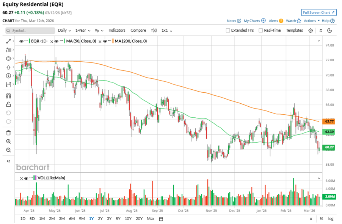Open the candlestick chart type dropdown
This screenshot has height=224, width=342.
pos(99,31)
